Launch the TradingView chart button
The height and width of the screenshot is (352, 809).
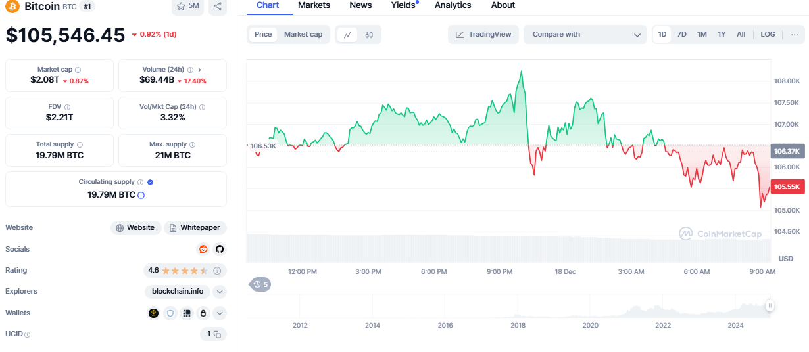coord(483,35)
